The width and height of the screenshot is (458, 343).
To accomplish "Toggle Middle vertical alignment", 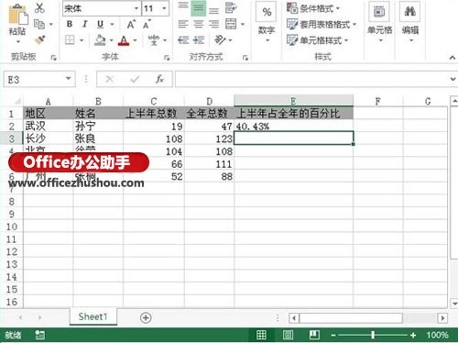I will tap(199, 8).
